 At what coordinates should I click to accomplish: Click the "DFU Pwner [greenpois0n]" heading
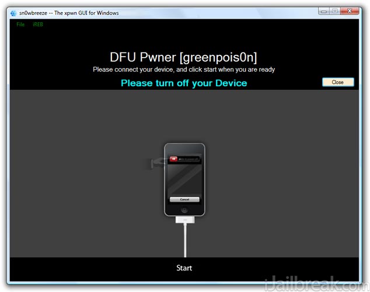point(183,57)
